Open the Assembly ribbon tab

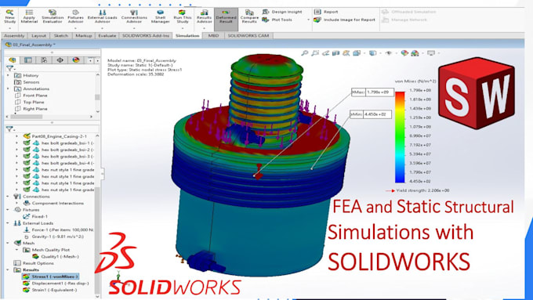(14, 35)
